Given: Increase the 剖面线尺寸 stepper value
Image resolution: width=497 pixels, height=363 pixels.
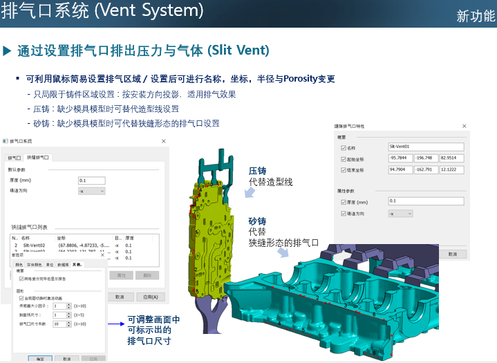Looking at the screenshot, I should pyautogui.click(x=68, y=313).
